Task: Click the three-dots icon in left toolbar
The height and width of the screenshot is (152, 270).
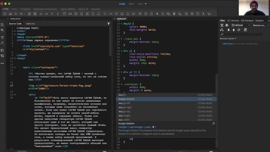Action: [2, 63]
